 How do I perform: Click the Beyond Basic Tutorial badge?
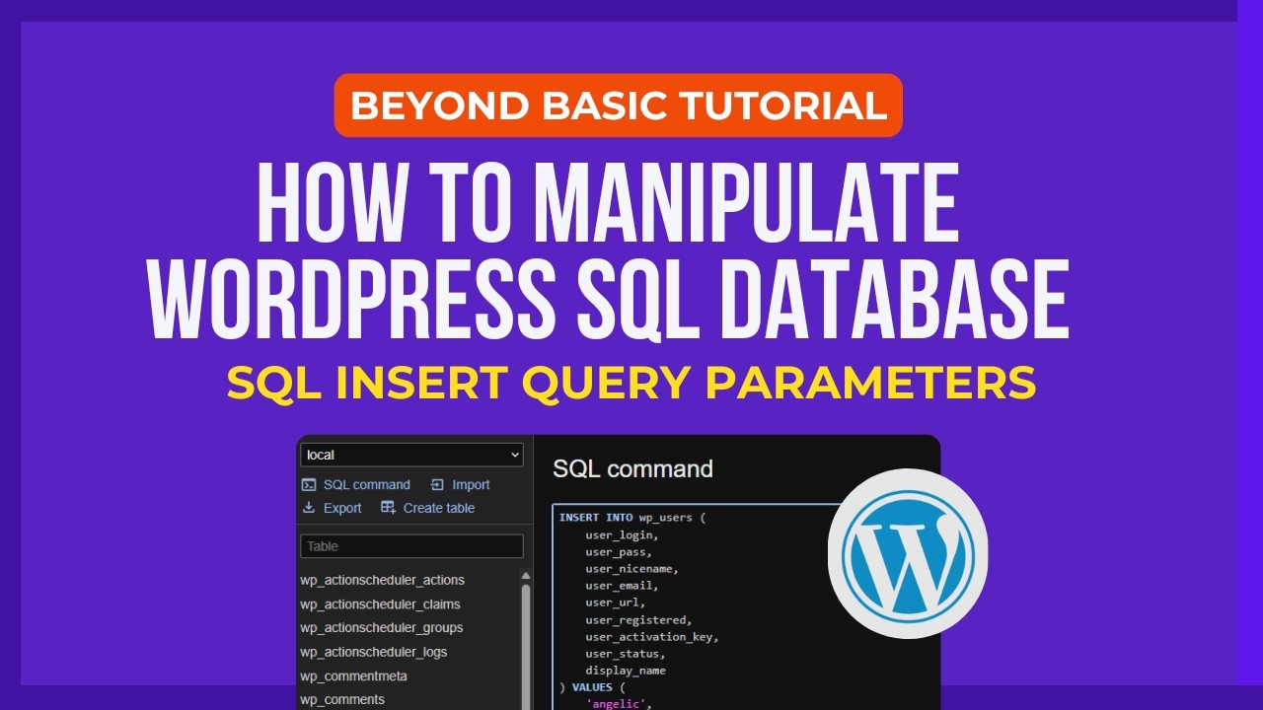click(619, 106)
